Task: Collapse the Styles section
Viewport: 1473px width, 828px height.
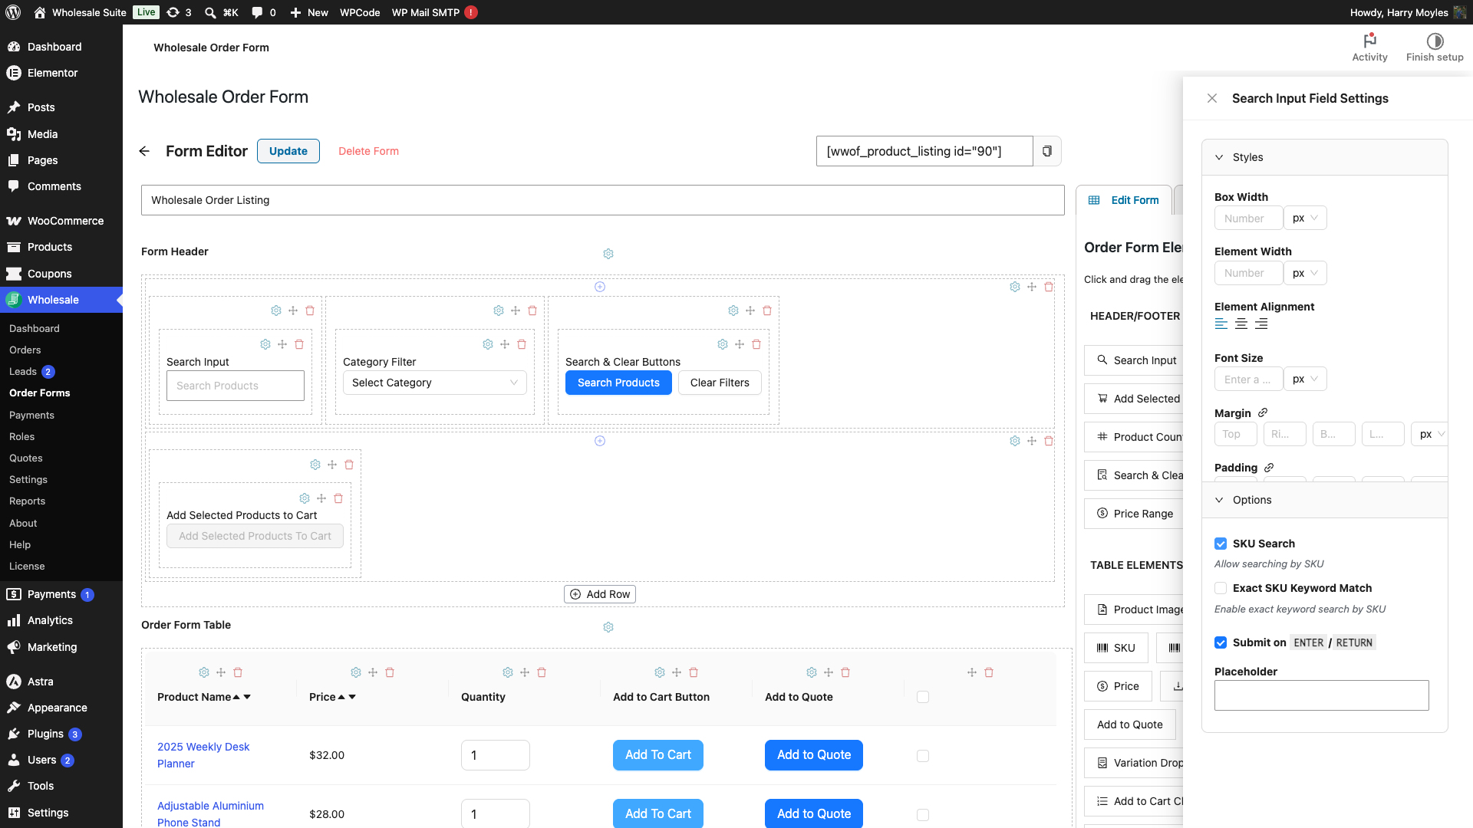Action: (x=1325, y=157)
